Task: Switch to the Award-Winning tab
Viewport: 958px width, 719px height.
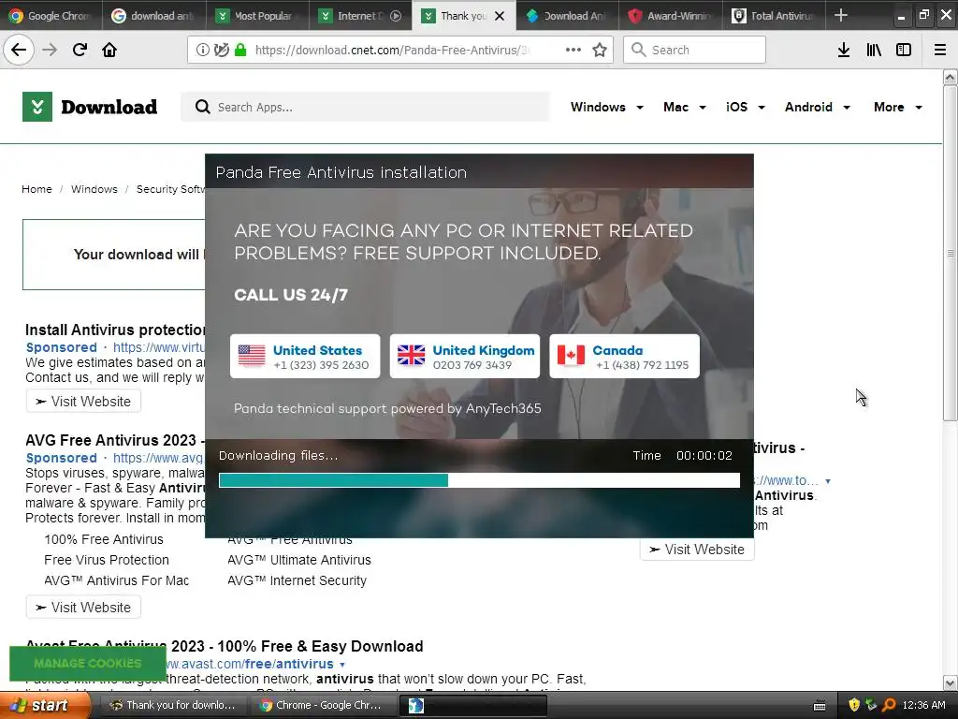Action: point(670,16)
